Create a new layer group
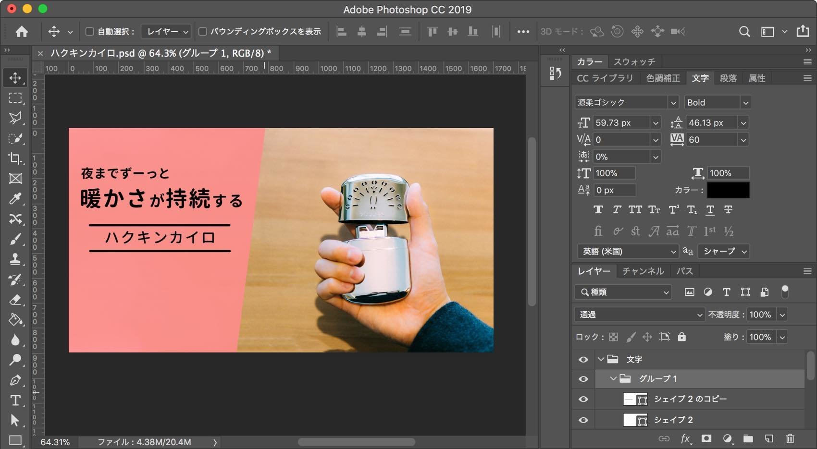The image size is (817, 449). [x=748, y=438]
